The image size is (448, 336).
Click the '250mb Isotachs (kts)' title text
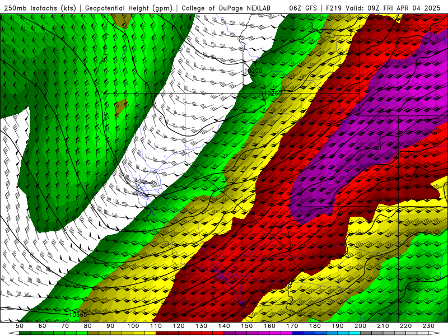pos(40,8)
